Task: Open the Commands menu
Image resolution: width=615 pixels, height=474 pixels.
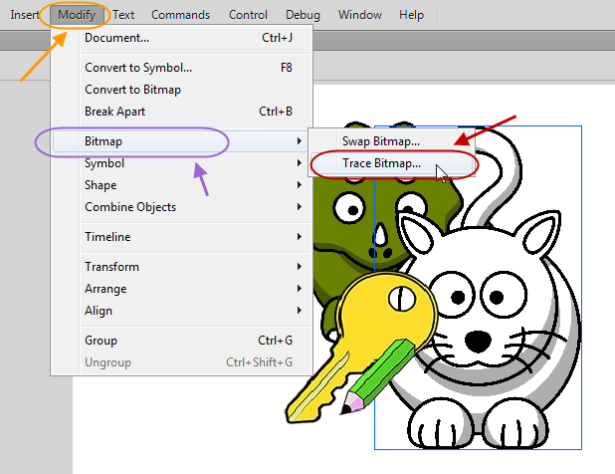Action: point(180,15)
